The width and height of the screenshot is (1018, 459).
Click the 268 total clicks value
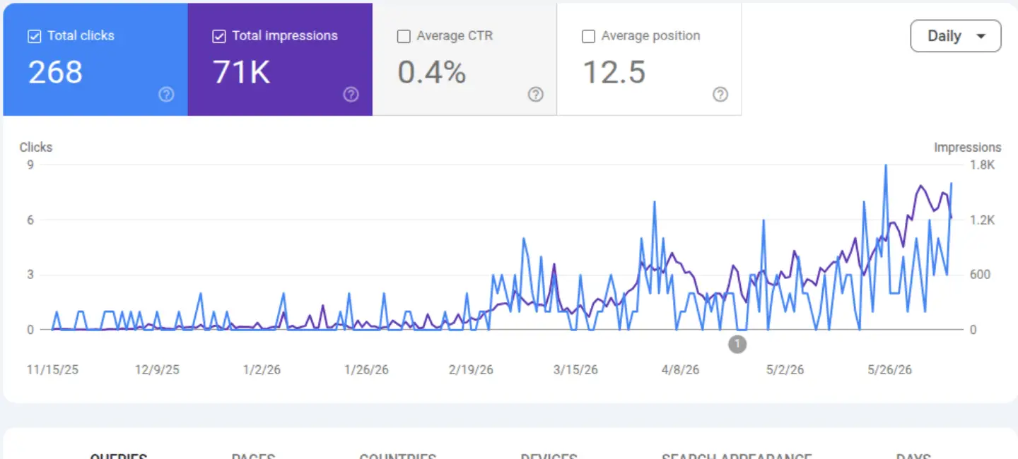(55, 72)
